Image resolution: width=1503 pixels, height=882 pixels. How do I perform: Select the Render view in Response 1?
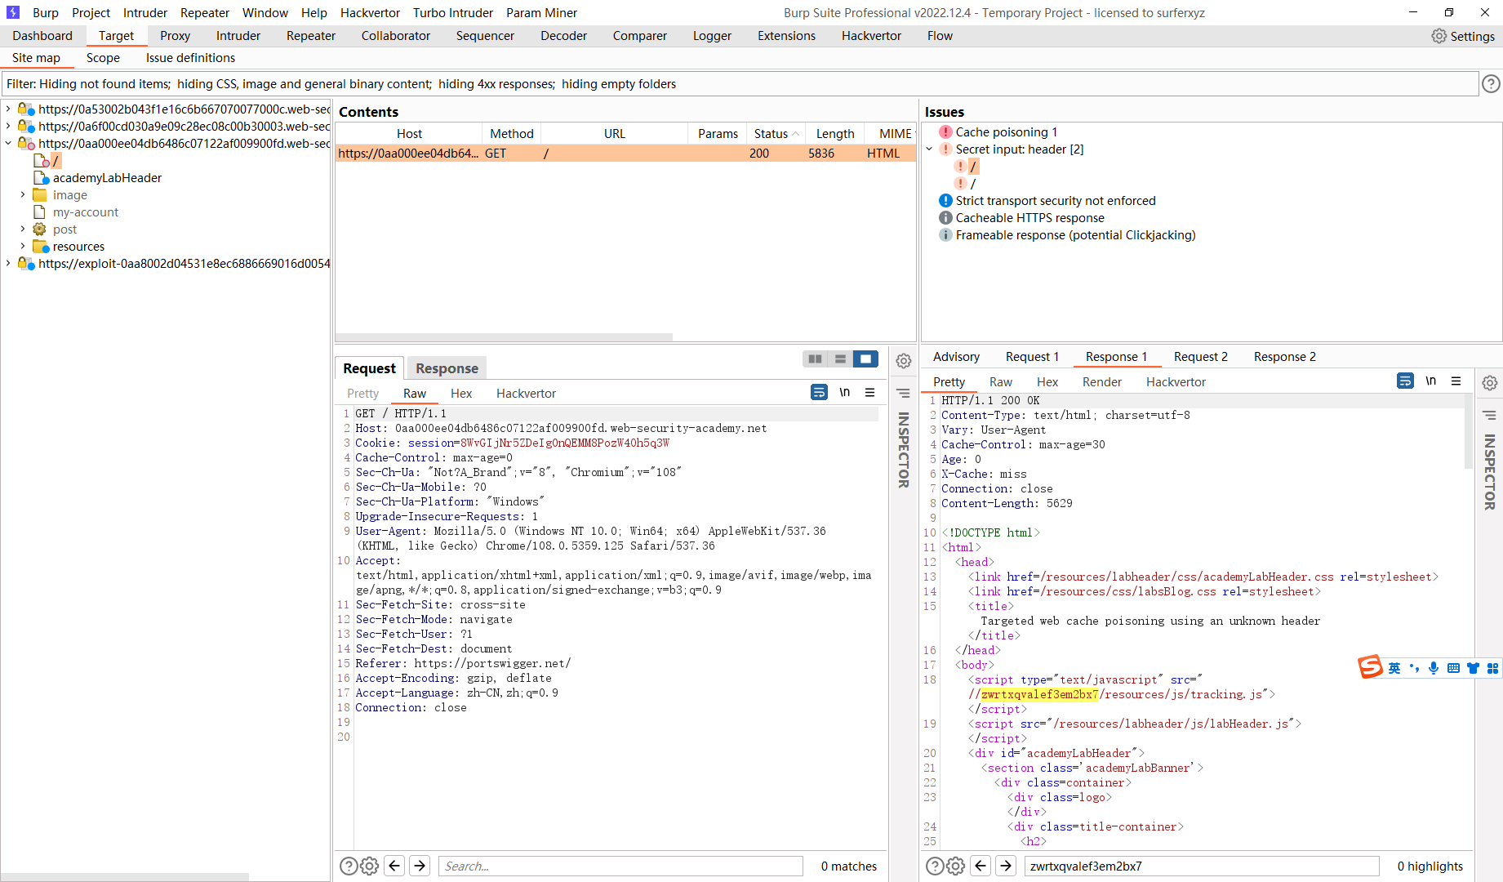[x=1102, y=382]
